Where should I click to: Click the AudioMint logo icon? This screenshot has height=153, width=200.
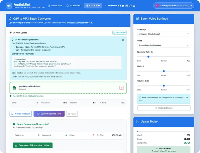click(x=9, y=6)
